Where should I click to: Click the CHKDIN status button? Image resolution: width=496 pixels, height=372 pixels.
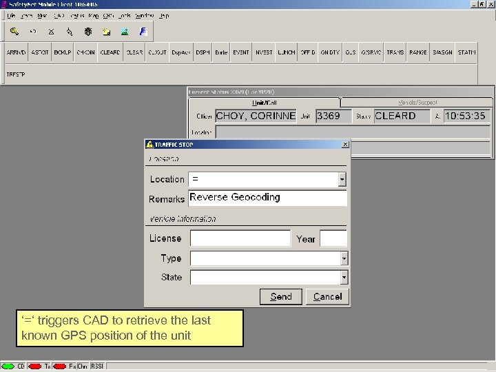[x=85, y=52]
